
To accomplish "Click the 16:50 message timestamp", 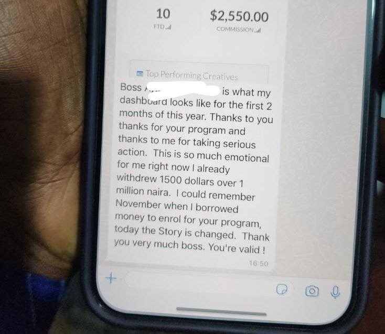I will tap(258, 264).
